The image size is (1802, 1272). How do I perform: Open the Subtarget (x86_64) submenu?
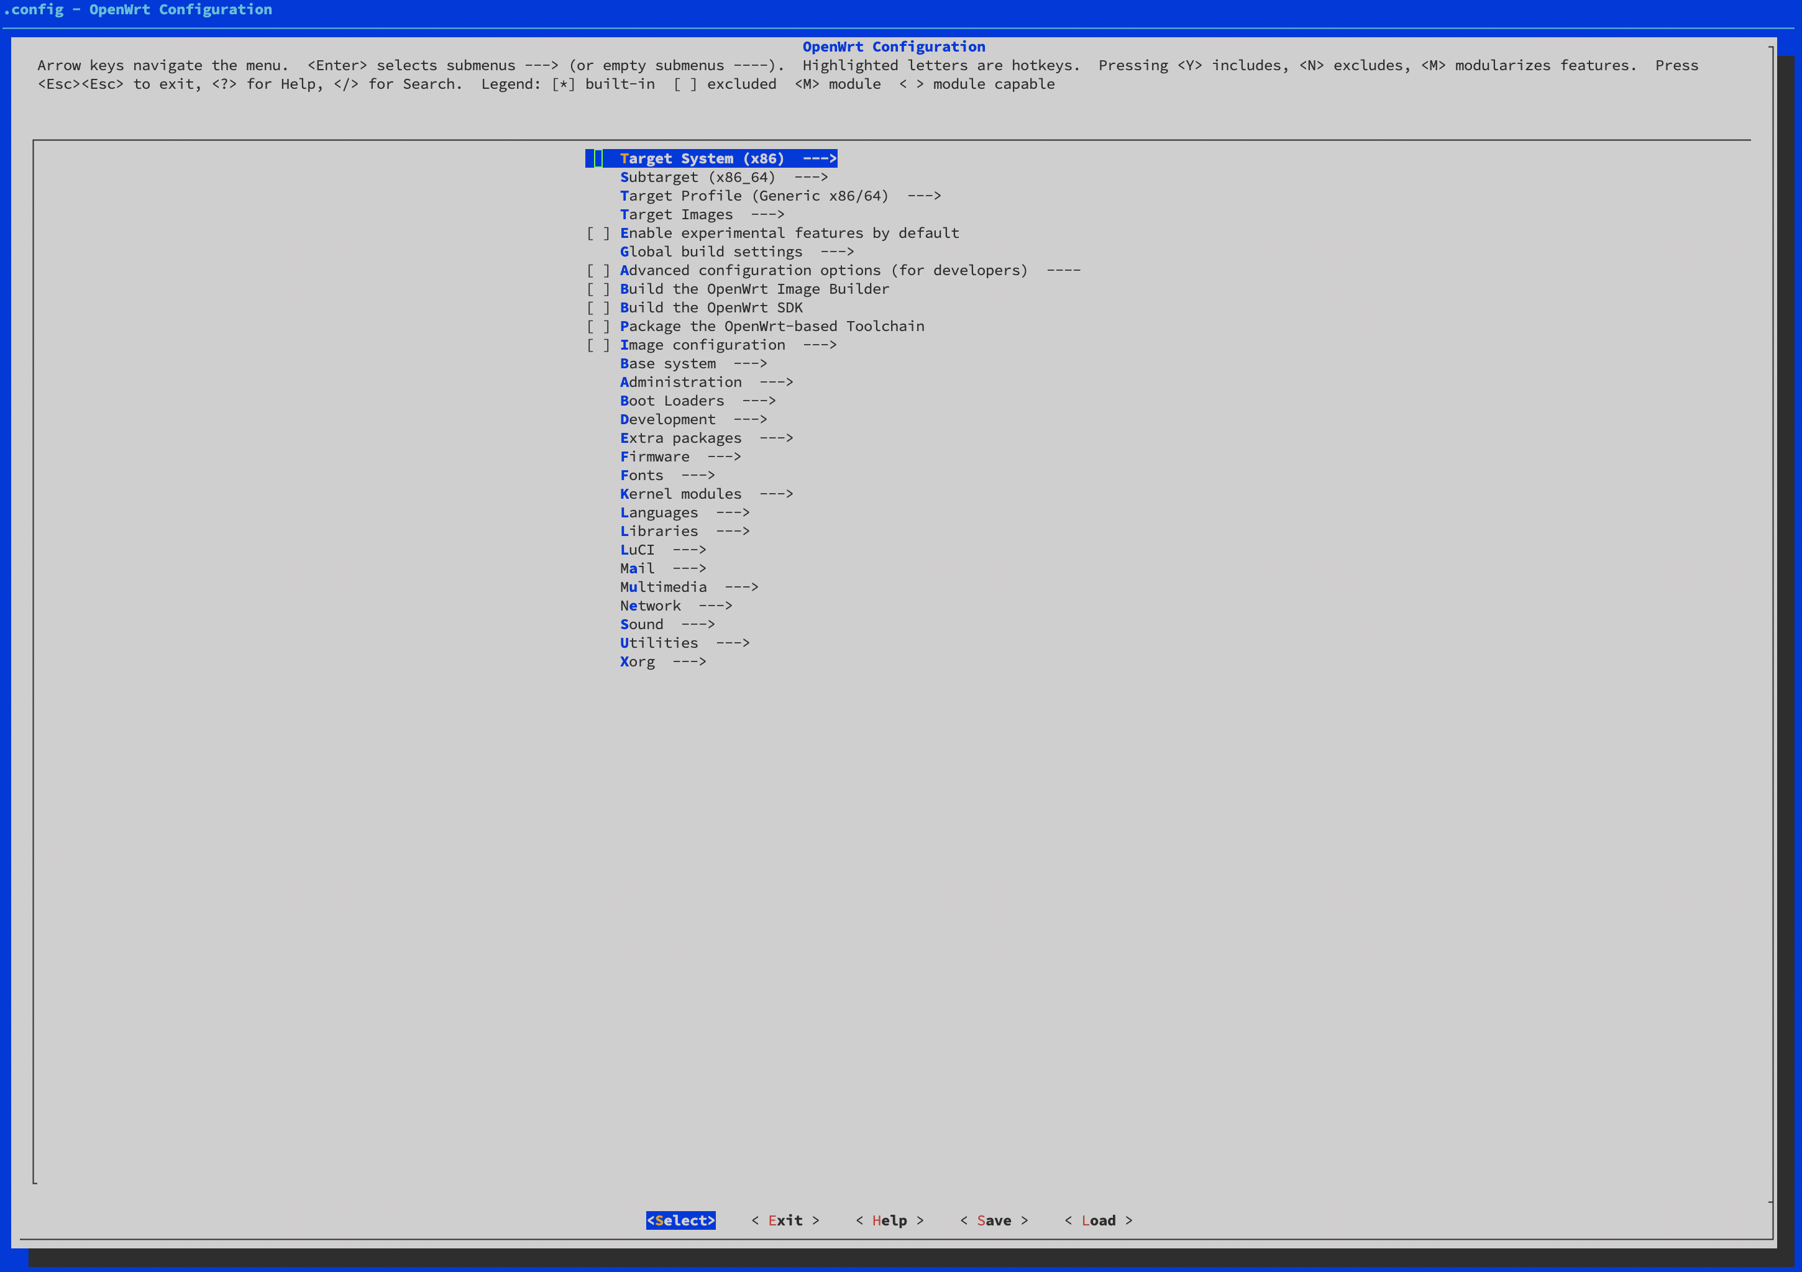pos(724,178)
